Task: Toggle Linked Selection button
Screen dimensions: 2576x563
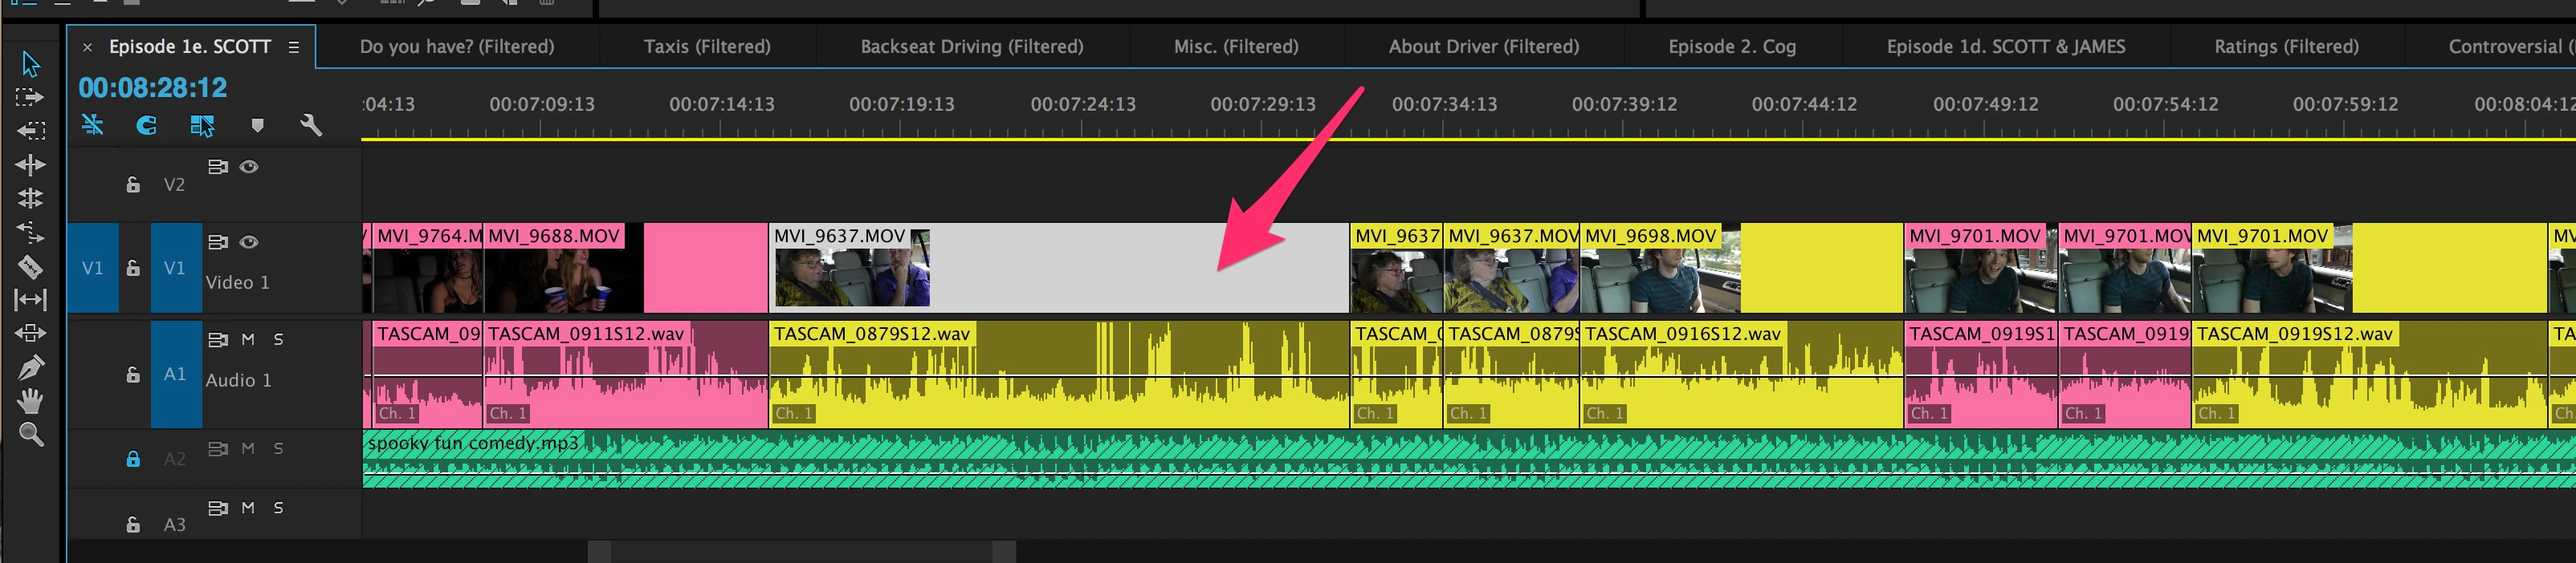Action: 202,126
